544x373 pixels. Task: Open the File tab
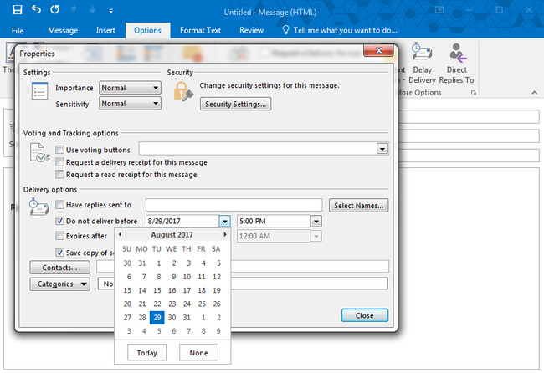tap(18, 30)
